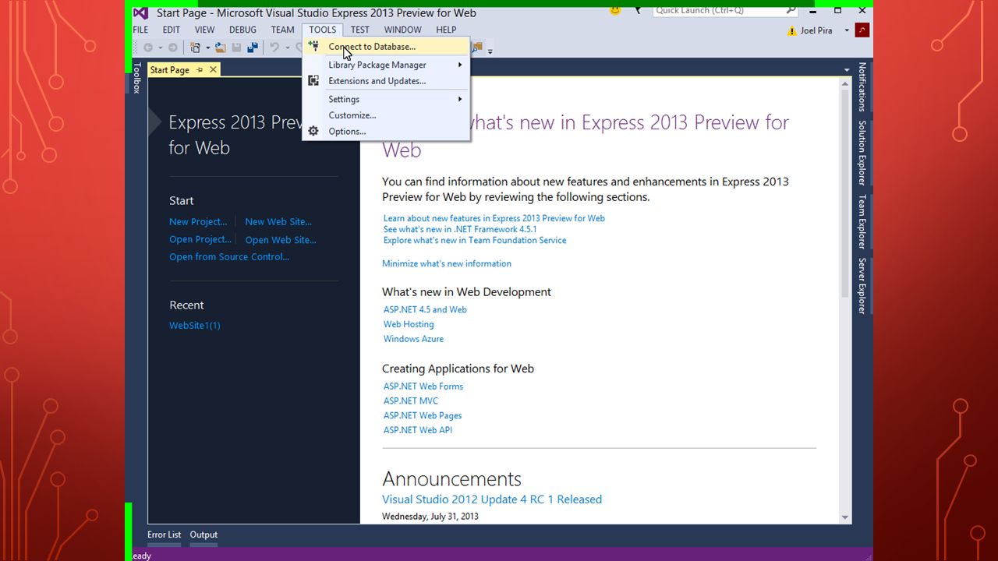This screenshot has height=561, width=998.
Task: Click the Undo toolbar icon
Action: [274, 48]
